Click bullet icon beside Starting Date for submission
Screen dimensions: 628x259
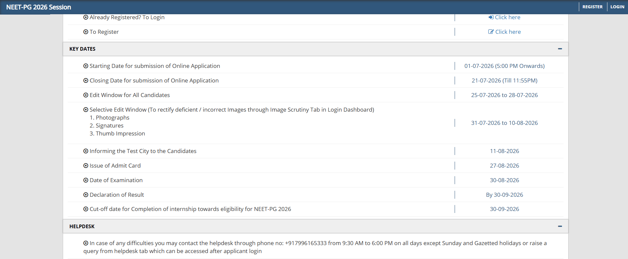pos(86,66)
